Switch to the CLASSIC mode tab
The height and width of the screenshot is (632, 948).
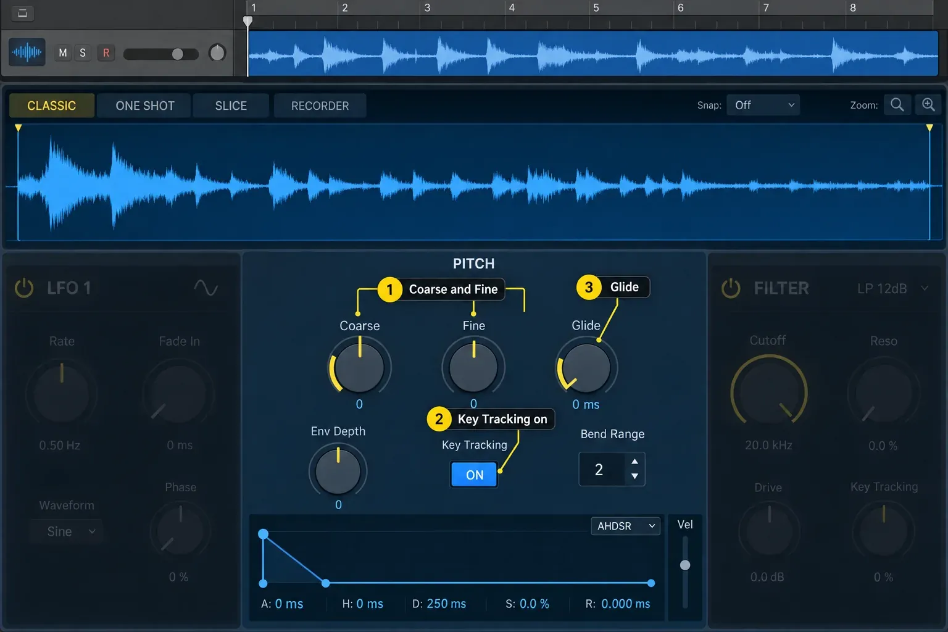click(x=52, y=106)
